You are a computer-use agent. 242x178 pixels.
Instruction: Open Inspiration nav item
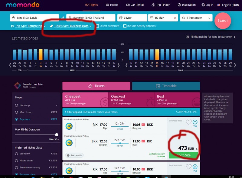pos(187,5)
